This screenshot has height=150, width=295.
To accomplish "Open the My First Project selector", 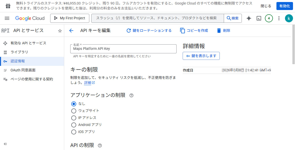I will 69,18.
